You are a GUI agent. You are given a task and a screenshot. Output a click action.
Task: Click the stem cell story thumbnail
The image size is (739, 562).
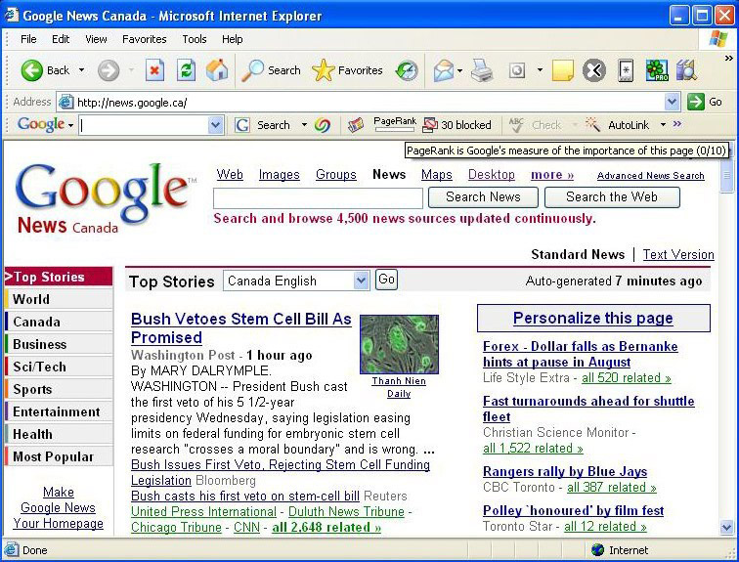(x=399, y=344)
